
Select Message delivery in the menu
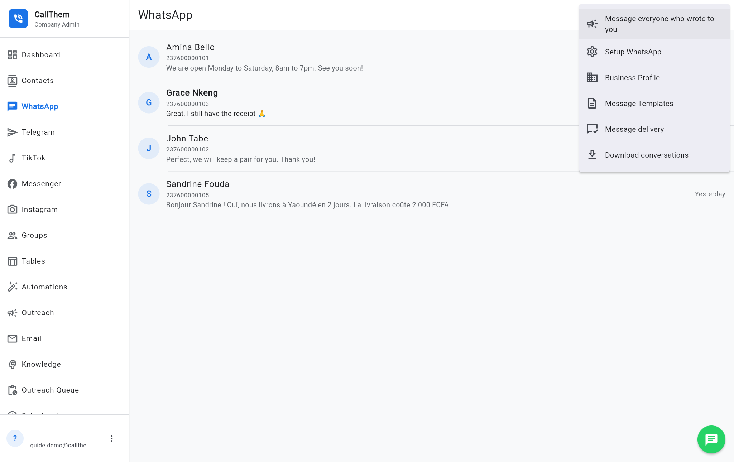(654, 129)
